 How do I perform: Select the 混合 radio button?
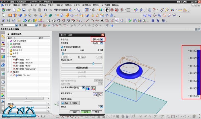[62, 102]
